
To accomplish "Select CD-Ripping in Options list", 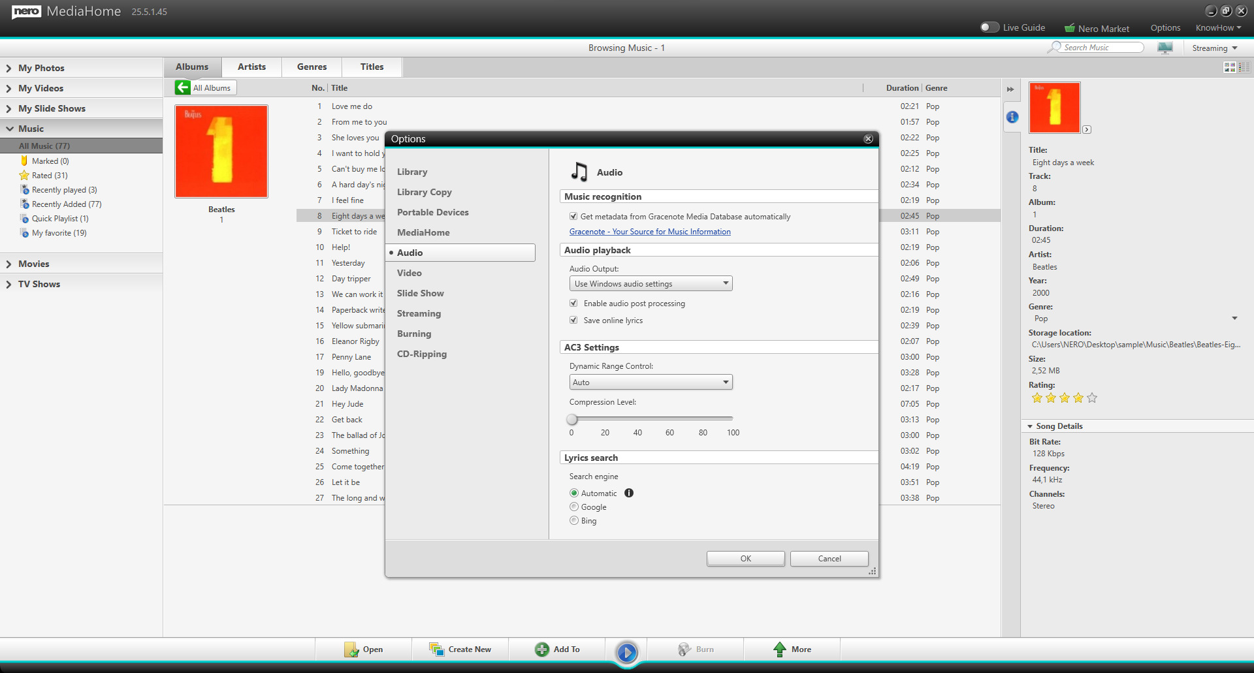I will click(422, 354).
